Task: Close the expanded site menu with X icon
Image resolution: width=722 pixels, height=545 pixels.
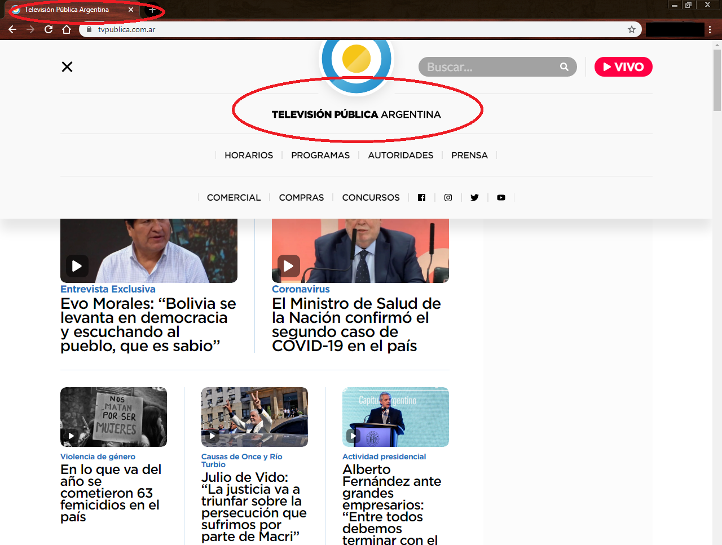Action: pyautogui.click(x=67, y=67)
